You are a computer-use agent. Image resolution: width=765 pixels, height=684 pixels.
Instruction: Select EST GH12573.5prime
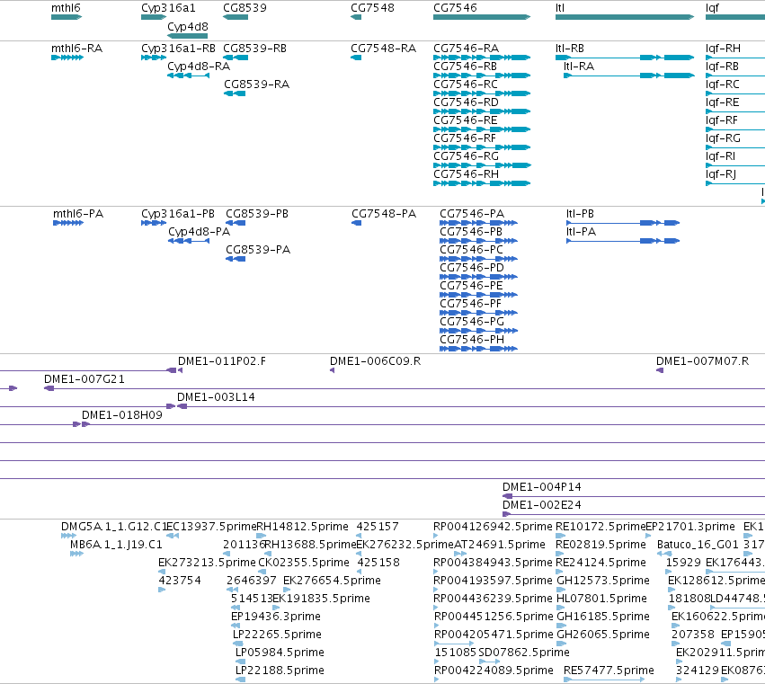[561, 590]
